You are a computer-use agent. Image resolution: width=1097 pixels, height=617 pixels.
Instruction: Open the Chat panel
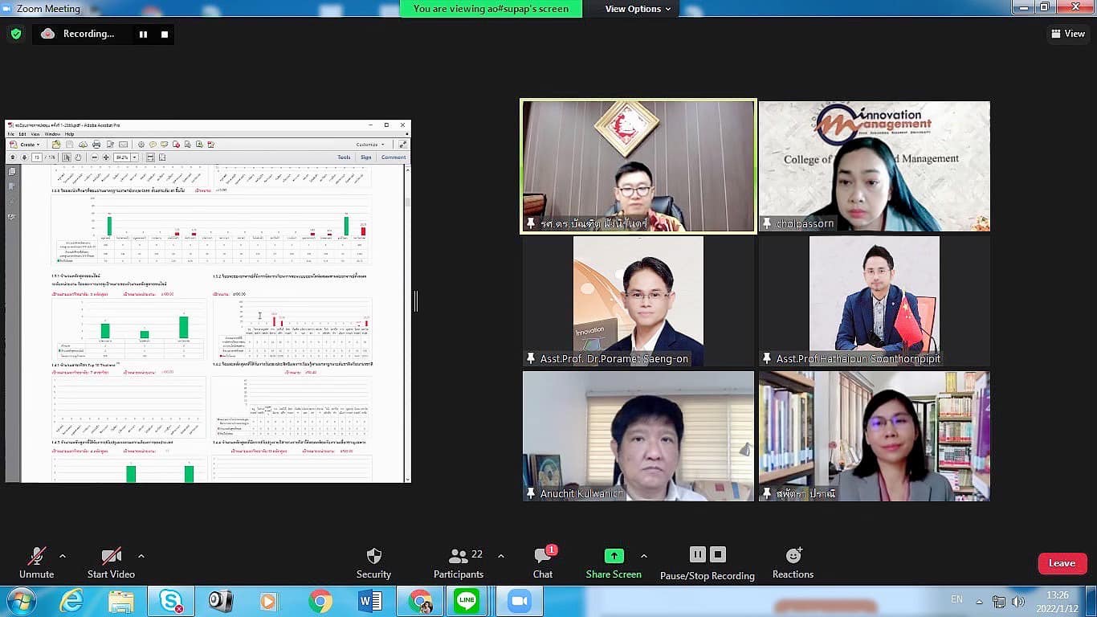click(543, 556)
